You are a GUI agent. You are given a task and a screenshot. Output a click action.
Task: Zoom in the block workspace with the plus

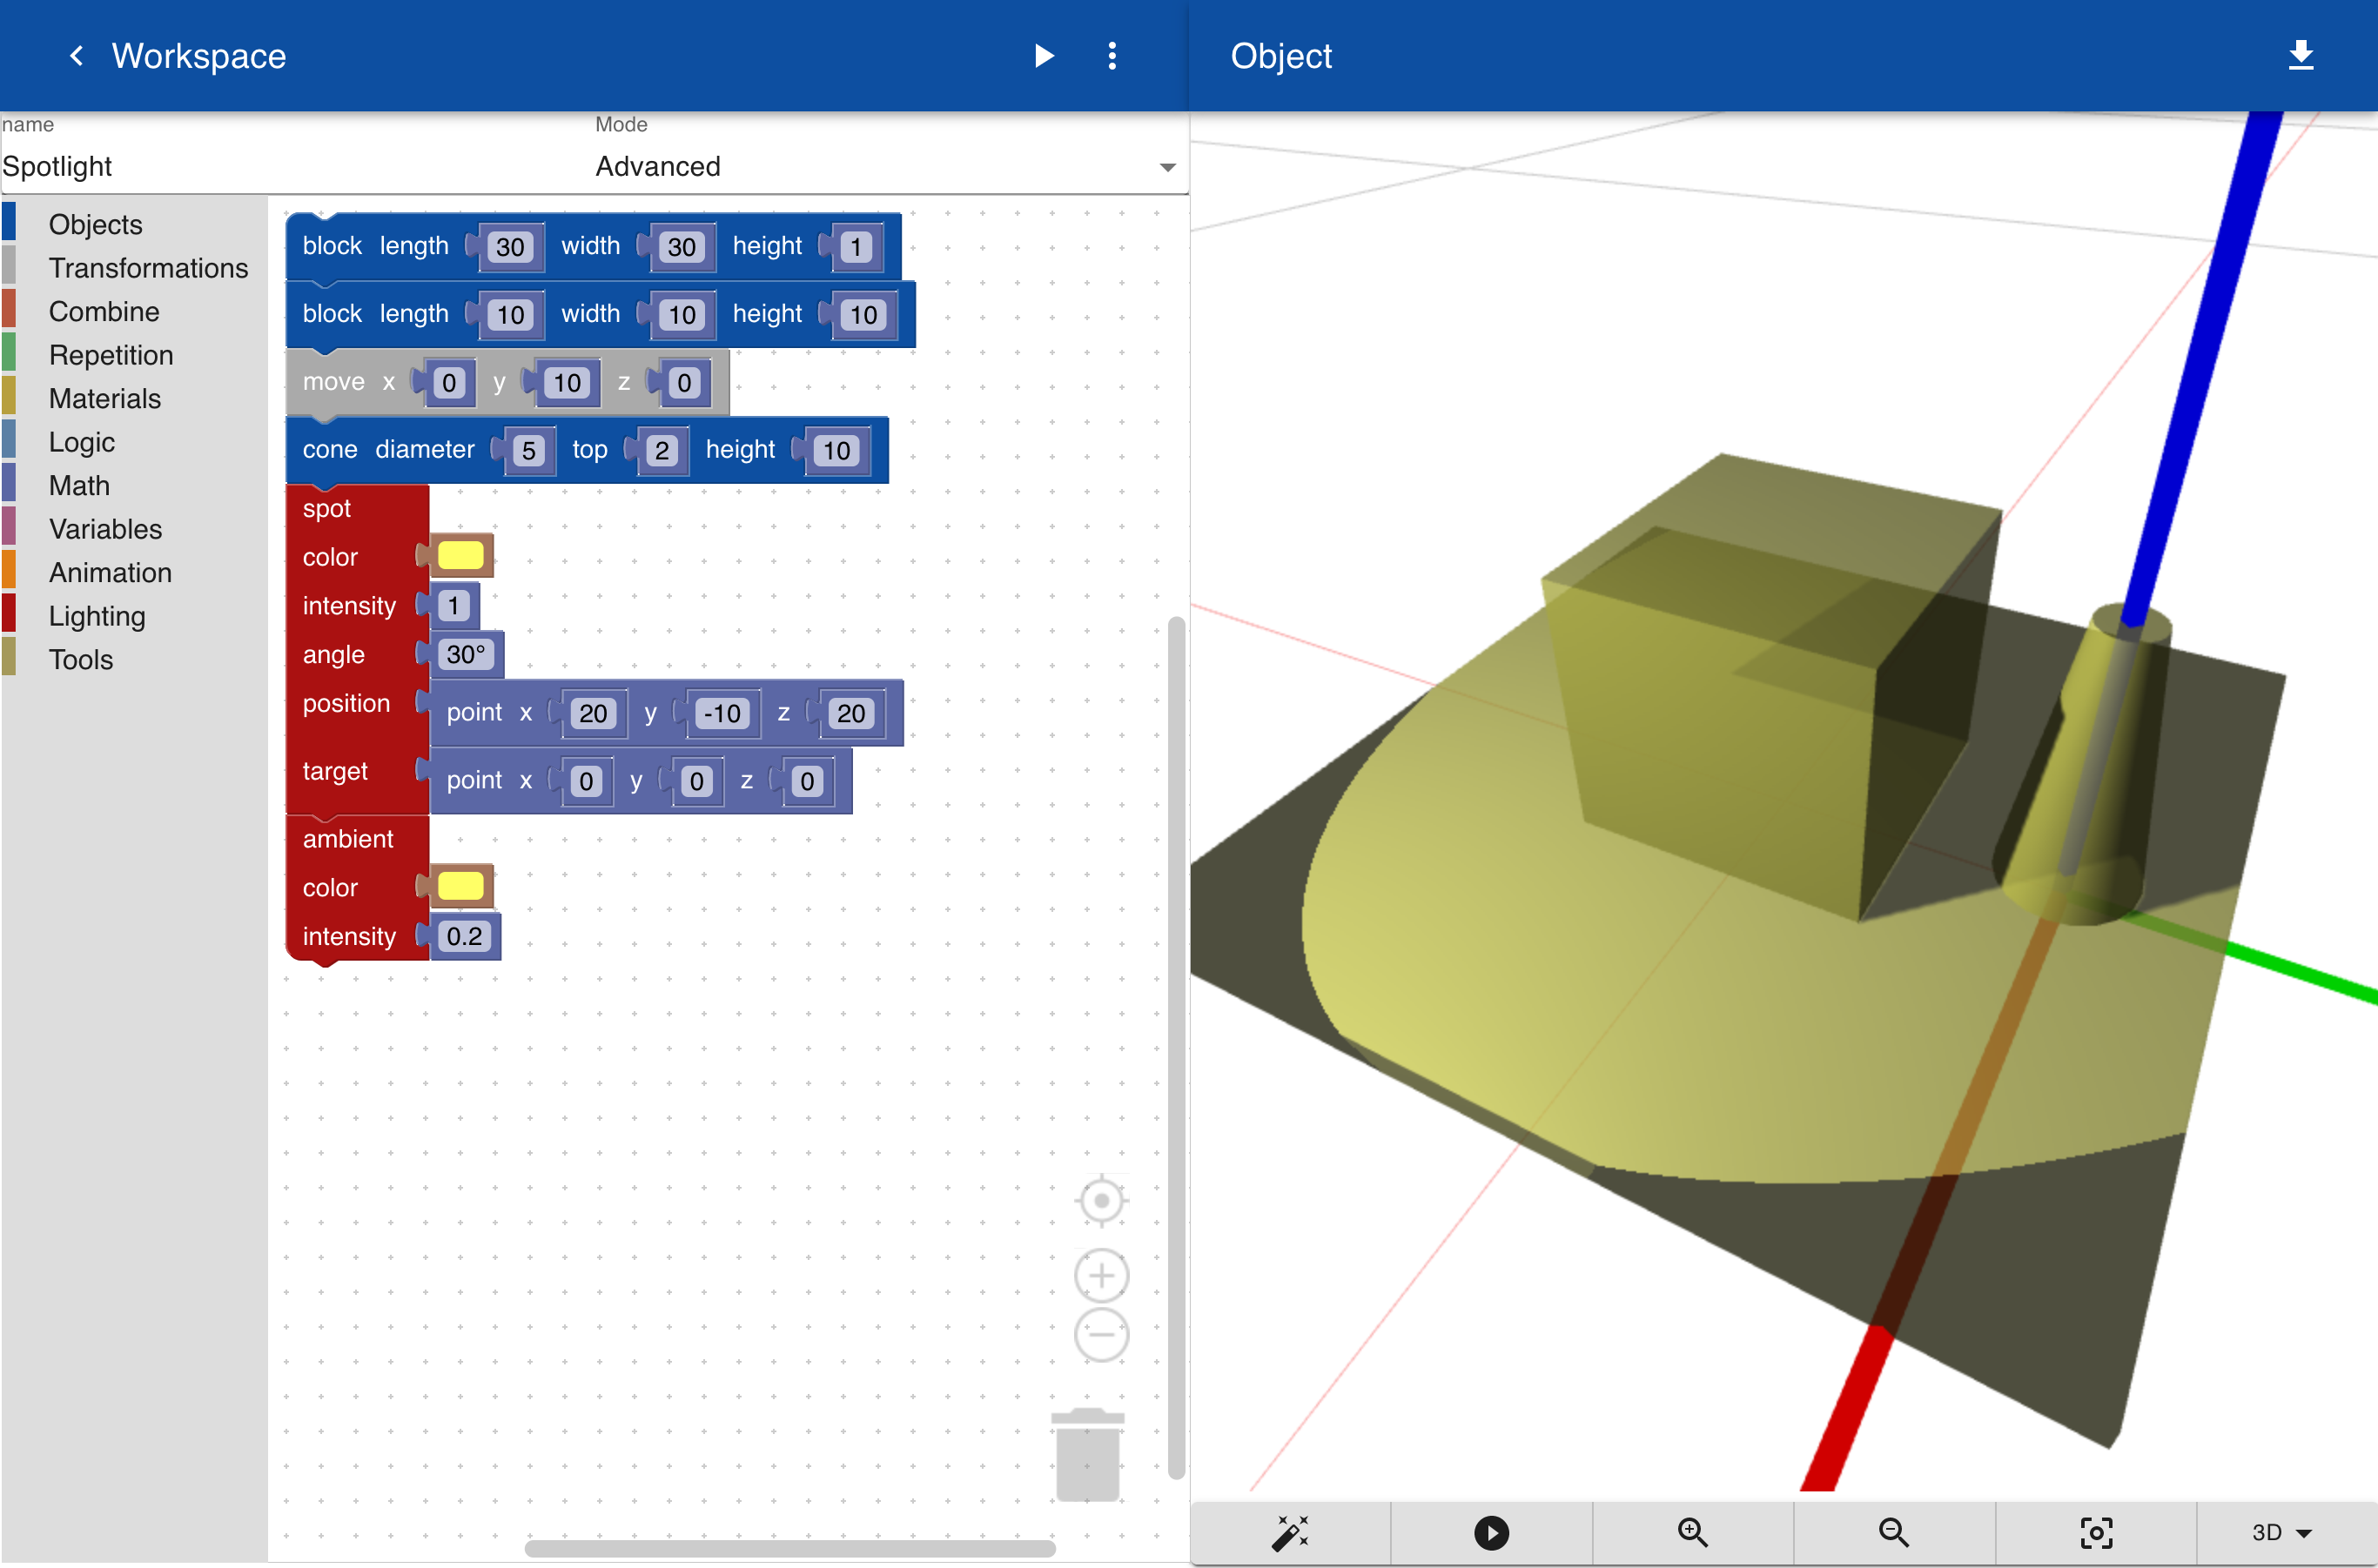1100,1276
